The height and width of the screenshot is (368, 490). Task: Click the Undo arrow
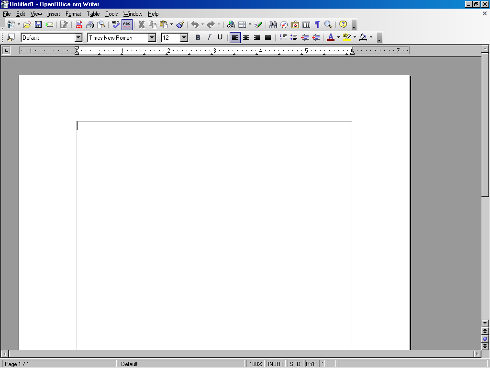click(195, 24)
